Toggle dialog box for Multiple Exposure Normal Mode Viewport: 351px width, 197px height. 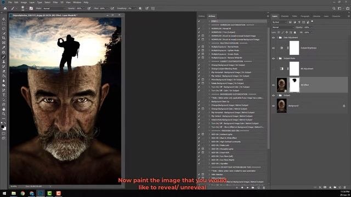(x=203, y=47)
